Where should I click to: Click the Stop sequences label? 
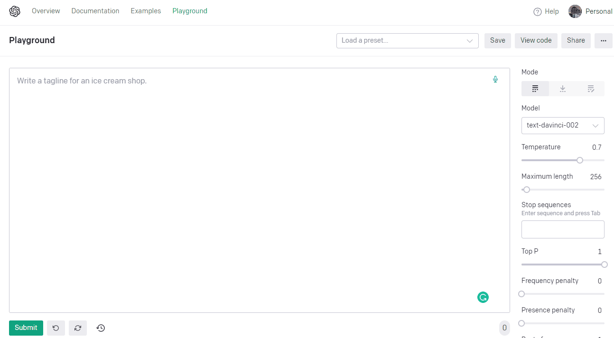point(546,205)
